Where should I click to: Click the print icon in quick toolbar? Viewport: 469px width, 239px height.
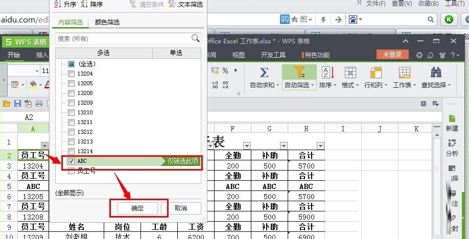coord(39,104)
